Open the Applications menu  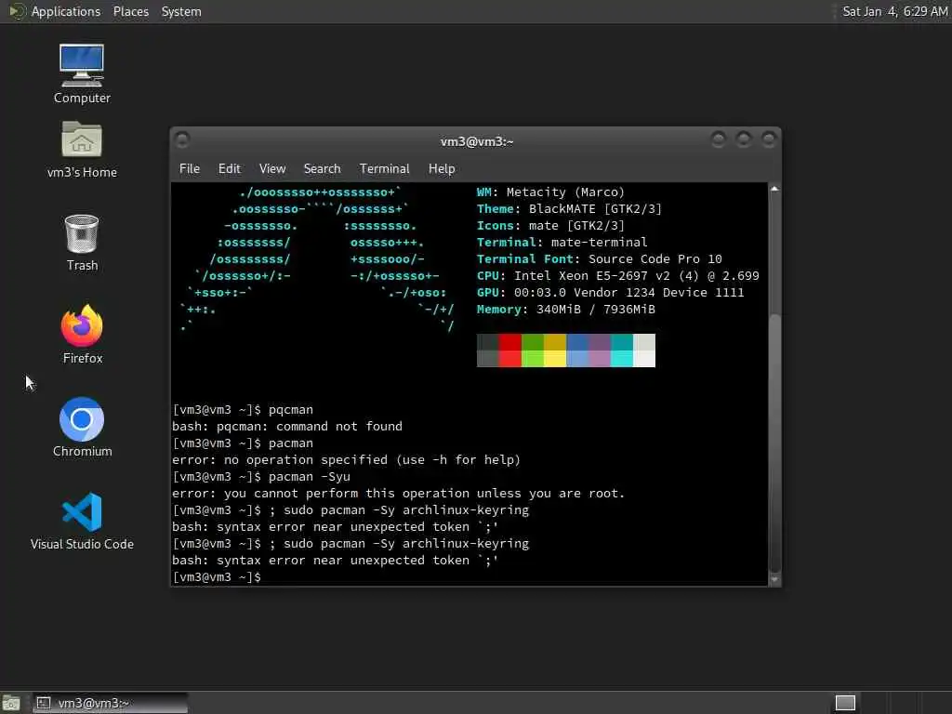pos(66,11)
